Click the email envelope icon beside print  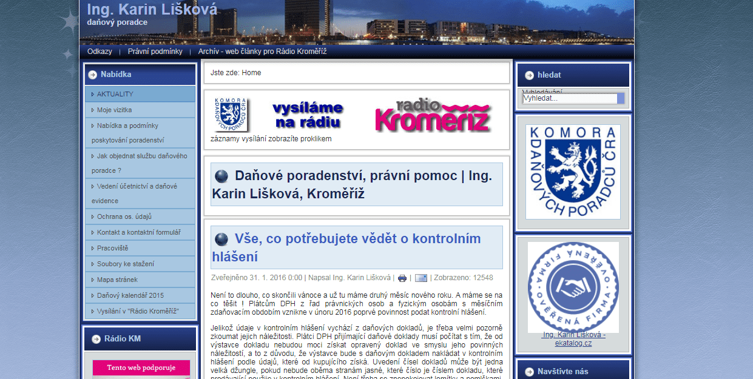420,278
